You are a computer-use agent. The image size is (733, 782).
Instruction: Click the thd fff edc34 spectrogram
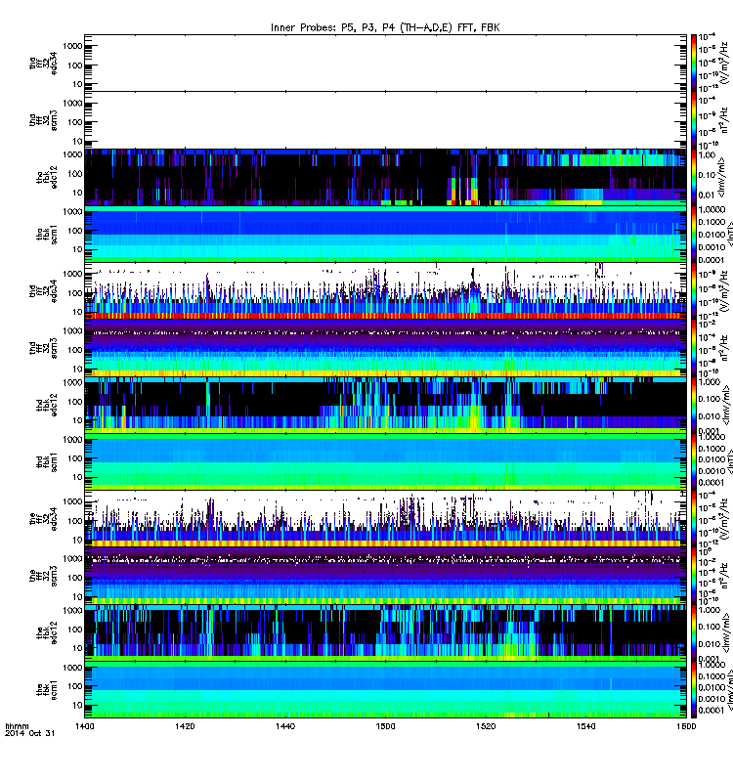point(385,291)
